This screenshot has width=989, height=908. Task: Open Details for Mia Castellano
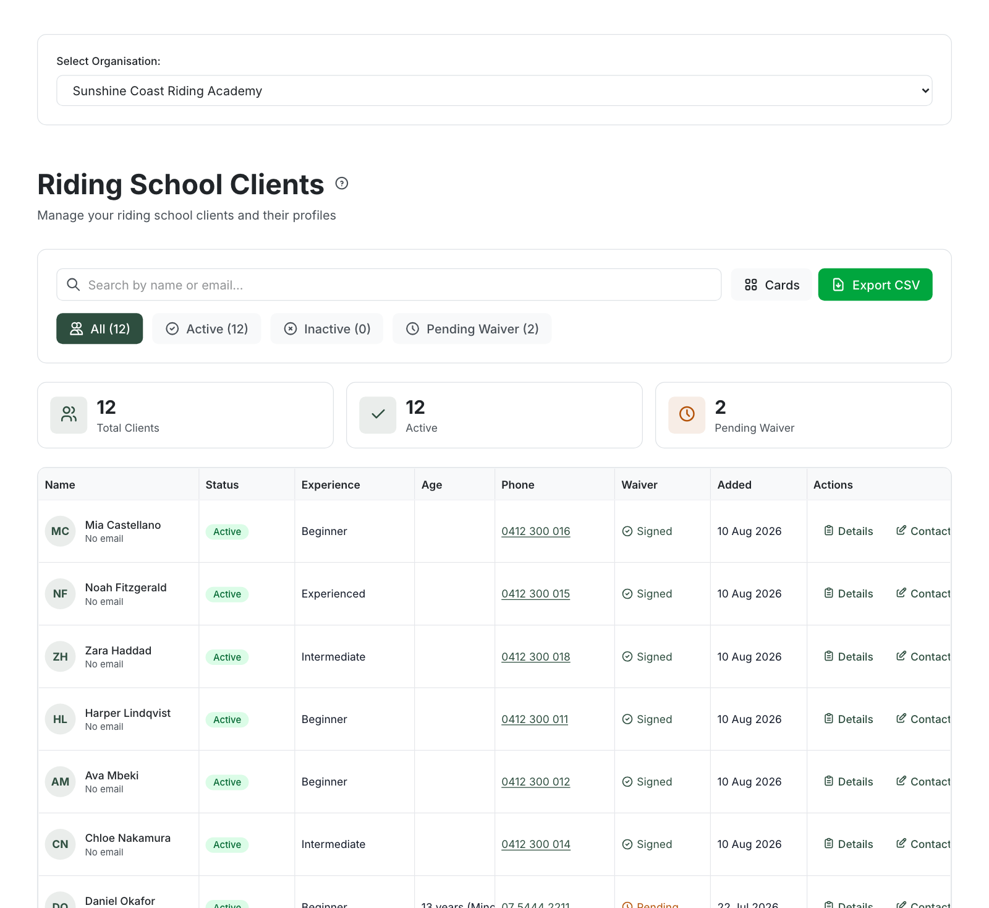point(848,531)
